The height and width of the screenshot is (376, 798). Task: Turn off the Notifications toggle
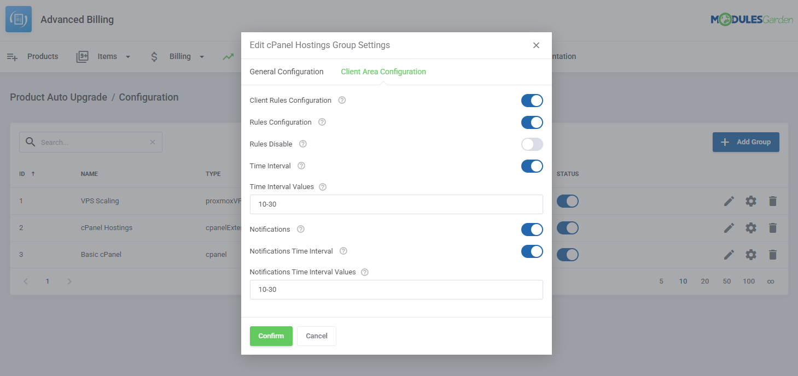tap(532, 229)
